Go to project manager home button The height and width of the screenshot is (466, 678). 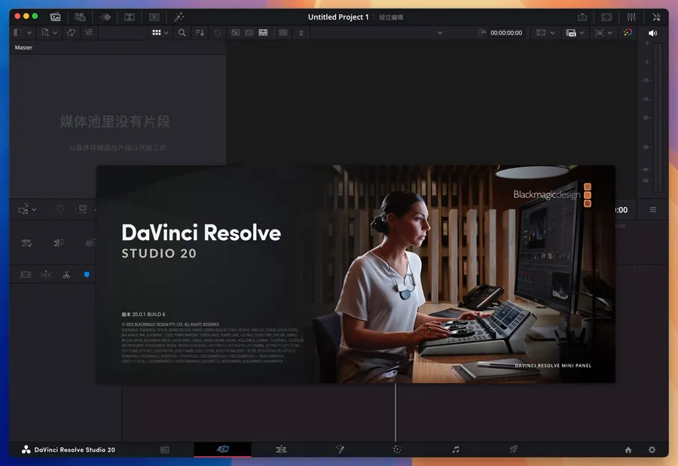point(628,449)
